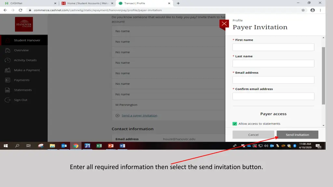Click the Confirm email address field

tap(273, 96)
